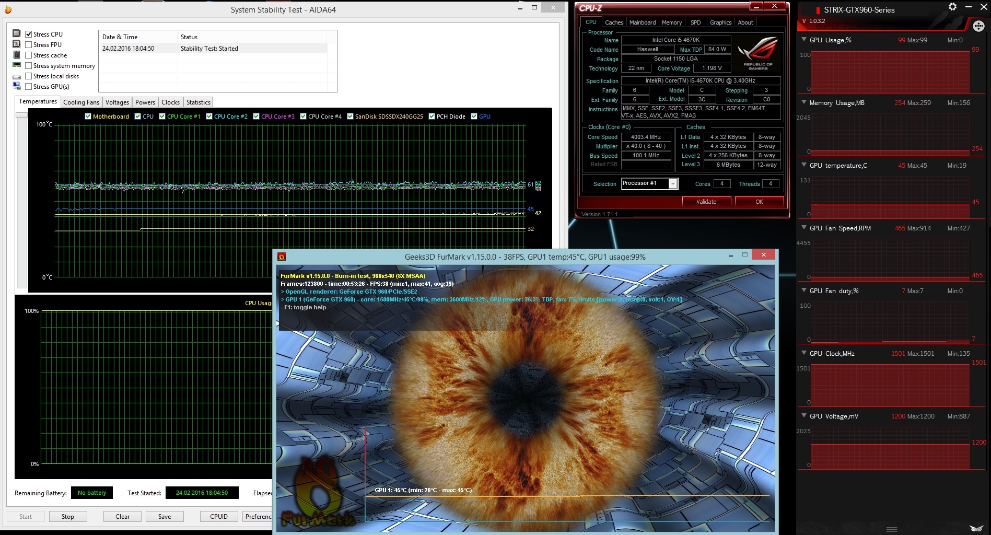This screenshot has width=991, height=535.
Task: Click the AIDA64 flame icon in title bar
Action: pyautogui.click(x=8, y=9)
